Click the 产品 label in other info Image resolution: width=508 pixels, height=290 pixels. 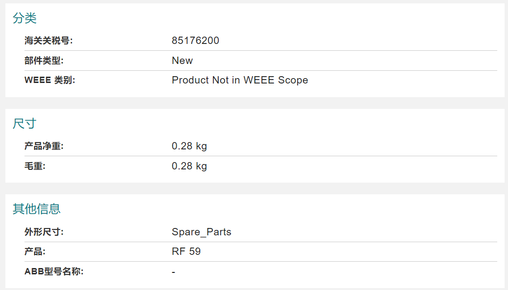coord(35,251)
